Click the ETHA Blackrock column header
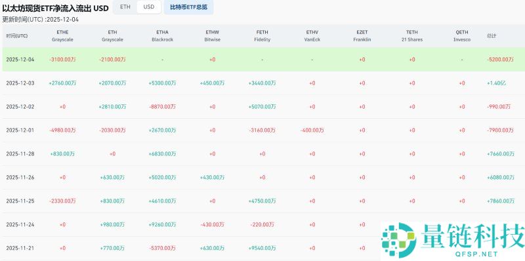 point(162,36)
